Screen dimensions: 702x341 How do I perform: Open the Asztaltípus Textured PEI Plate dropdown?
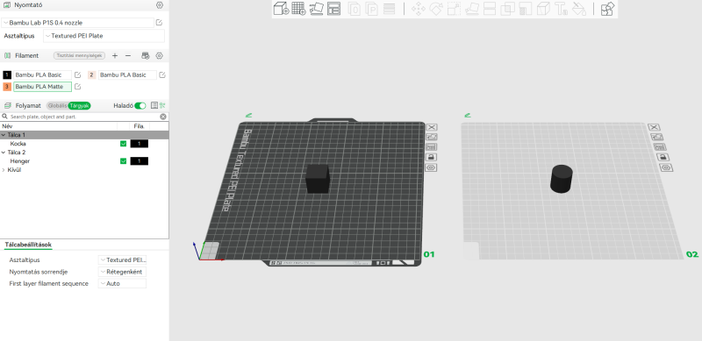coord(104,36)
